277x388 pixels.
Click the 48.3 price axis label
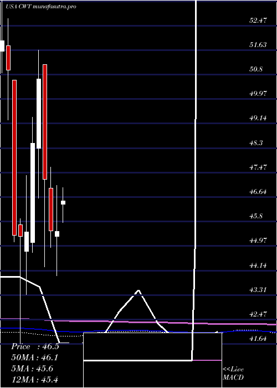coord(256,143)
